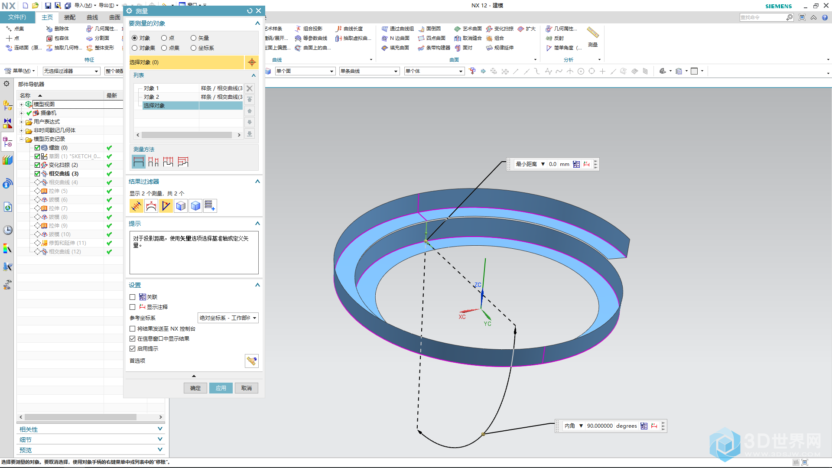Reset the 测量 dialog
This screenshot has height=468, width=832.
click(x=250, y=11)
